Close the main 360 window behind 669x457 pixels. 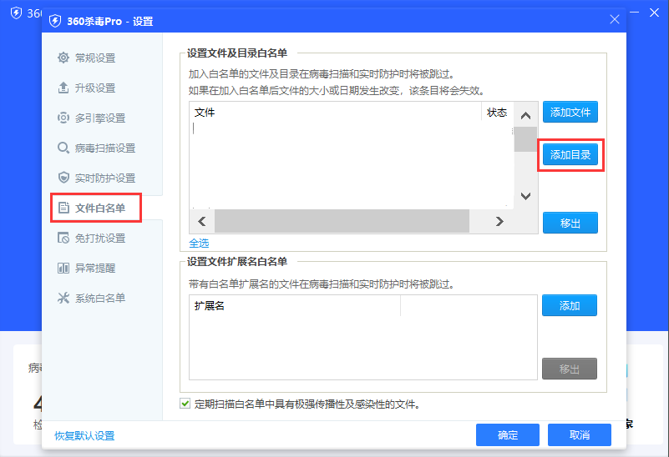(654, 13)
